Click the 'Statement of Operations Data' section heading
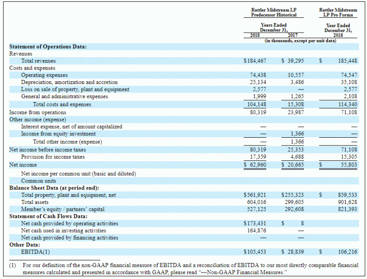 pyautogui.click(x=48, y=47)
